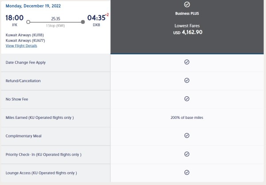This screenshot has width=266, height=185.
Task: Click the USD 4,162.90 lowest fare price
Action: click(188, 32)
